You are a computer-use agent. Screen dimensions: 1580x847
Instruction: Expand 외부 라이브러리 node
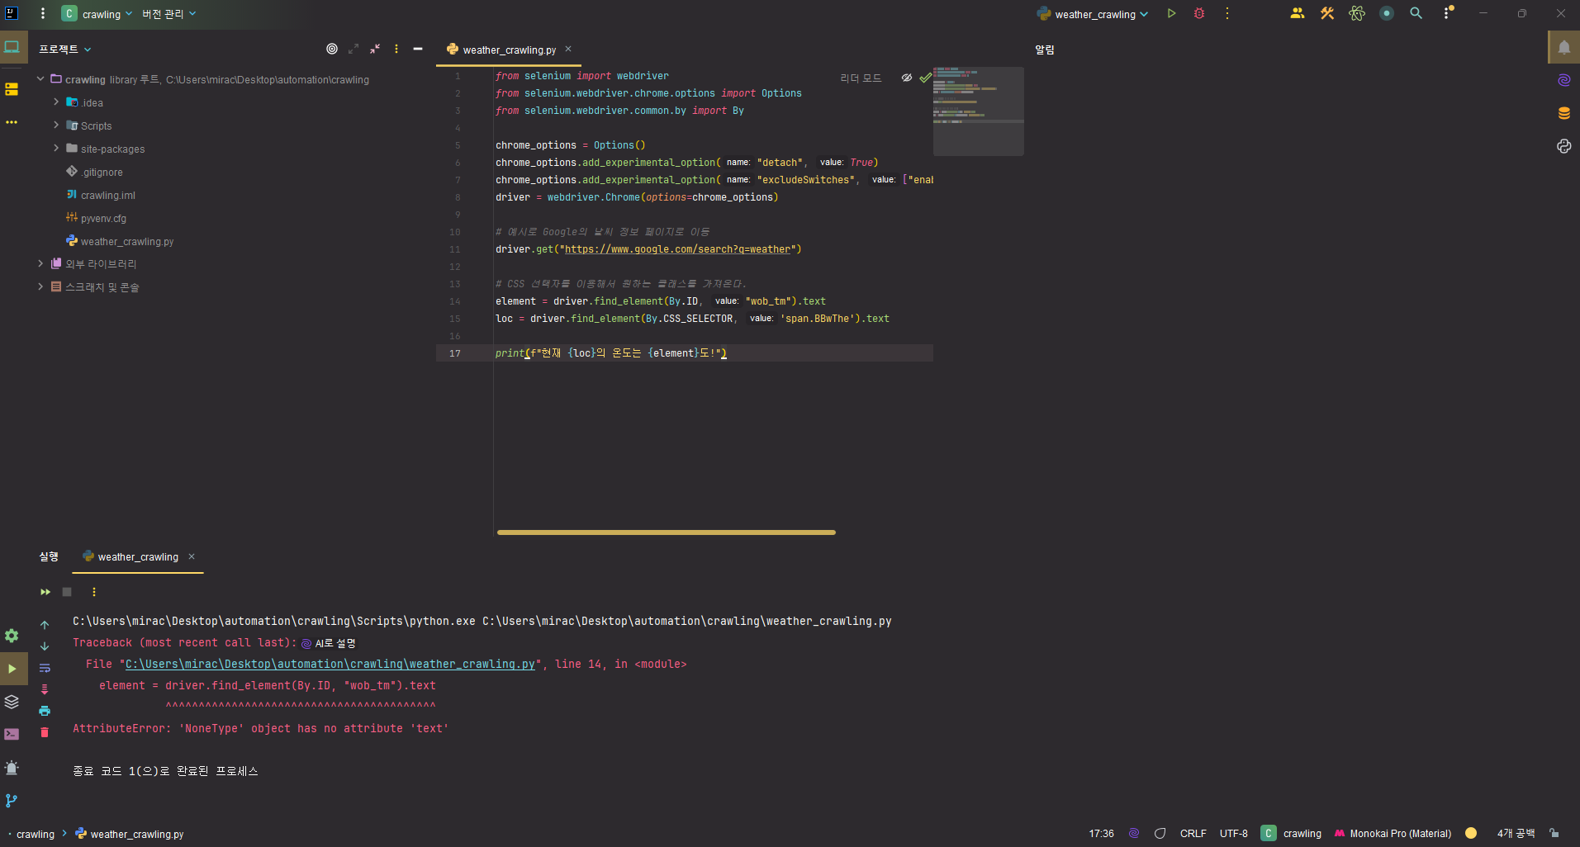[40, 264]
